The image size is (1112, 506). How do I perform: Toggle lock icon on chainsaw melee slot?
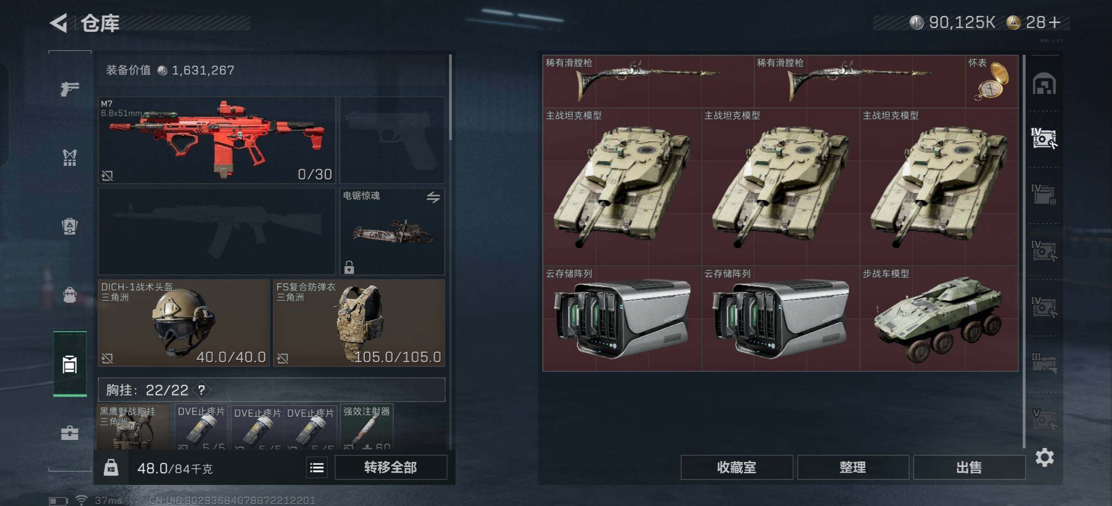(x=349, y=267)
